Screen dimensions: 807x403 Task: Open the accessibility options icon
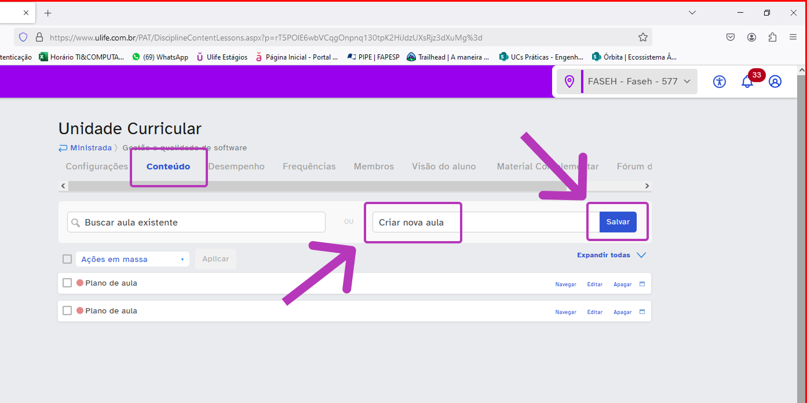click(x=720, y=82)
